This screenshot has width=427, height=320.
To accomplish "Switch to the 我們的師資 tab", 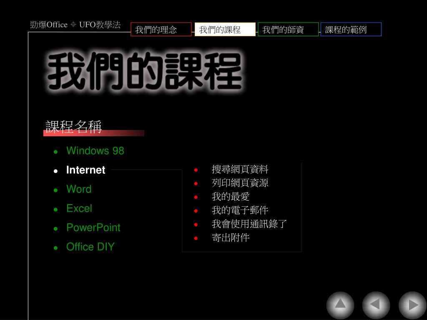I will tap(288, 30).
